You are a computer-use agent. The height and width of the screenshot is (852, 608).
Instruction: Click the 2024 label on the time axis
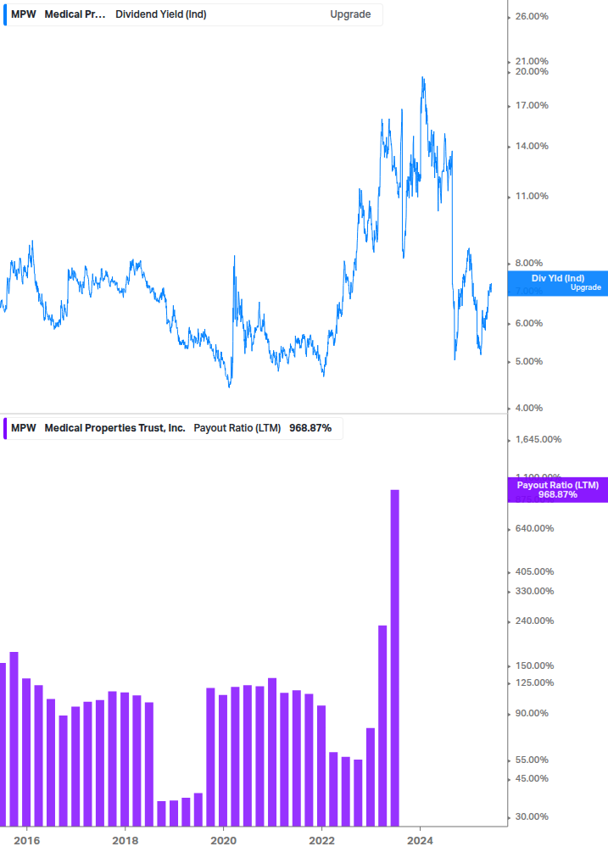pyautogui.click(x=420, y=841)
